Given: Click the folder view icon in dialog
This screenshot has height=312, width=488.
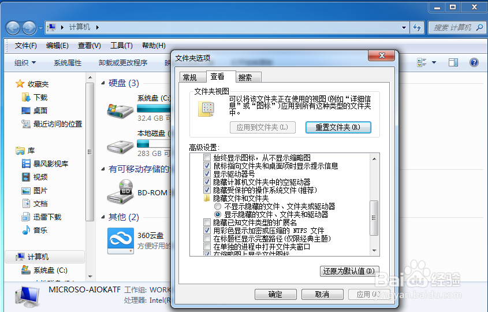Looking at the screenshot, I should point(206,109).
